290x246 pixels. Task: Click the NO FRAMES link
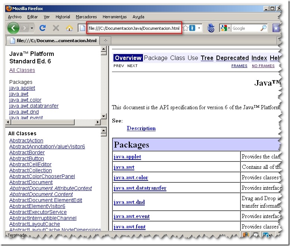click(263, 66)
